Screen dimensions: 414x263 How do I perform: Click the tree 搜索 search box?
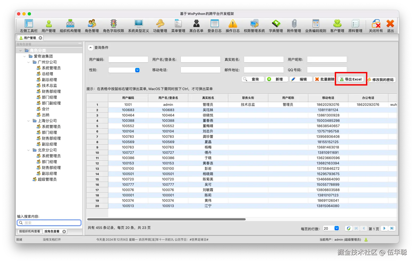click(x=49, y=223)
